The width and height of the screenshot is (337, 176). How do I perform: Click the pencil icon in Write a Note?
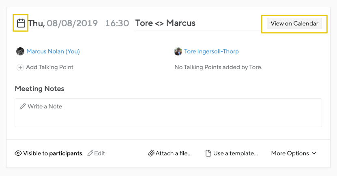[23, 106]
